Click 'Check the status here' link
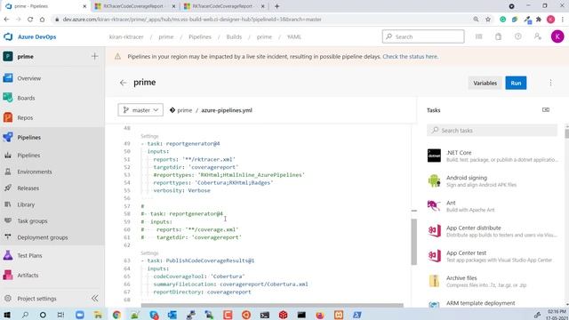Image resolution: width=569 pixels, height=320 pixels. 411,57
